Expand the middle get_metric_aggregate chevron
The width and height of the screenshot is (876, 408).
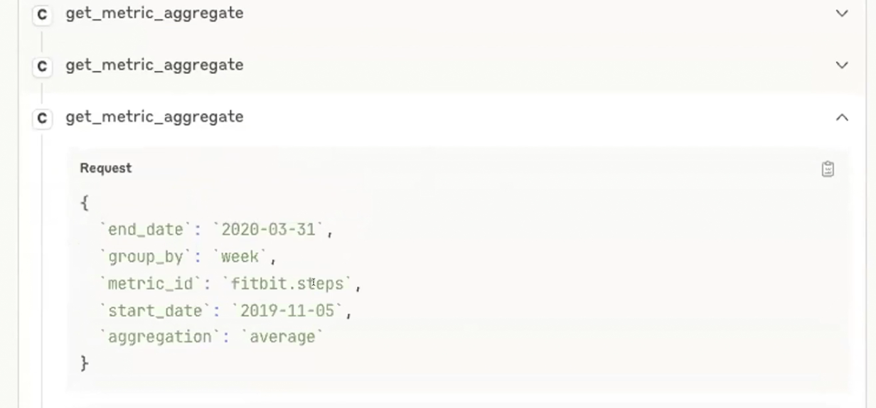pyautogui.click(x=842, y=65)
